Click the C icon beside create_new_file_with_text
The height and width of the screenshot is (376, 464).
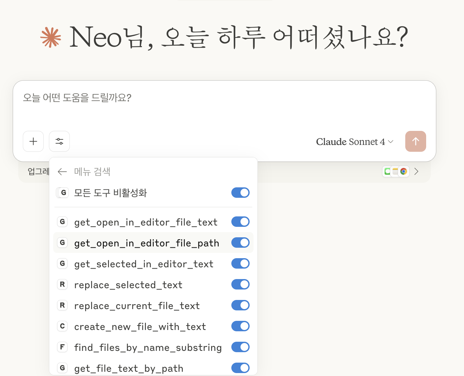click(62, 326)
